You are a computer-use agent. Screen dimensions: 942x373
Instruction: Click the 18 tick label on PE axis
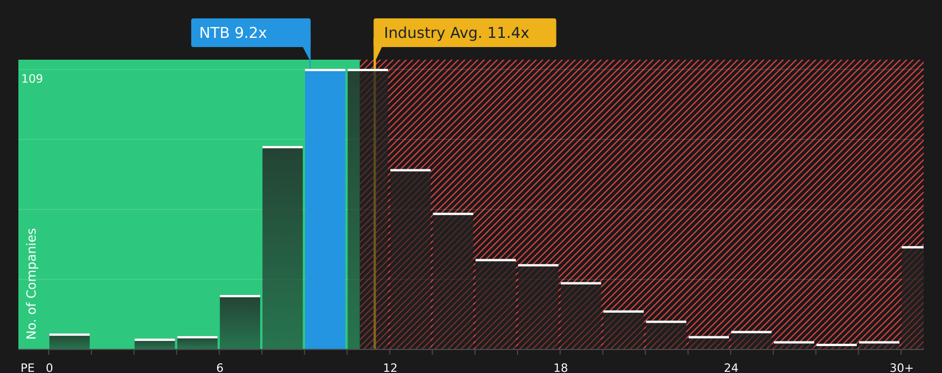[x=561, y=368]
